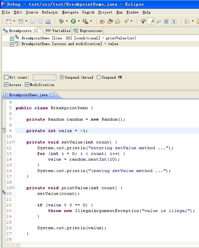This screenshot has height=248, width=199.
Task: Open the dropdown arrow next to Debug icon
Action: pos(67,21)
